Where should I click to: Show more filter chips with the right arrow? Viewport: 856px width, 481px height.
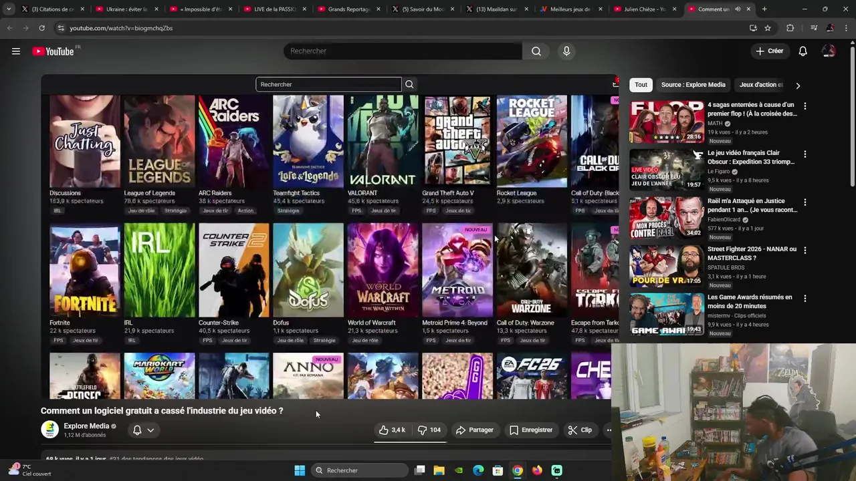[797, 86]
